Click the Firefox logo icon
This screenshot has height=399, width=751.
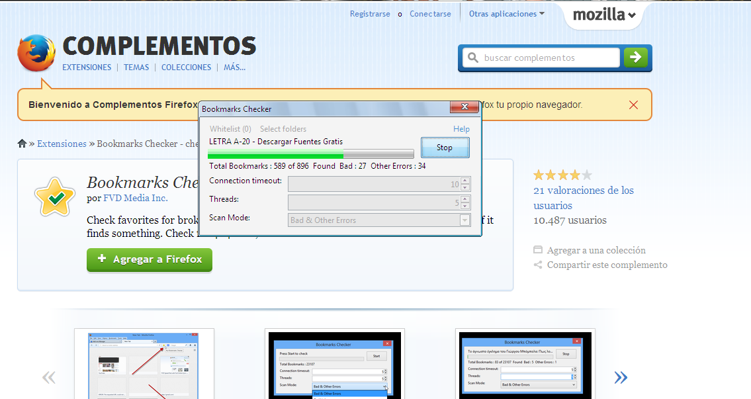click(x=36, y=53)
